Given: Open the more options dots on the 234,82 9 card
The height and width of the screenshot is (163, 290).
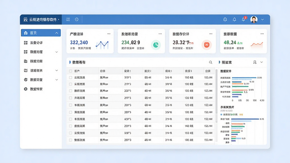Looking at the screenshot, I should [x=160, y=34].
